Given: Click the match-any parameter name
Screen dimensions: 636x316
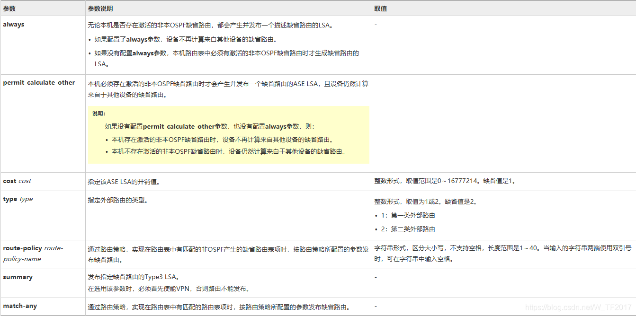Looking at the screenshot, I should pyautogui.click(x=20, y=306).
